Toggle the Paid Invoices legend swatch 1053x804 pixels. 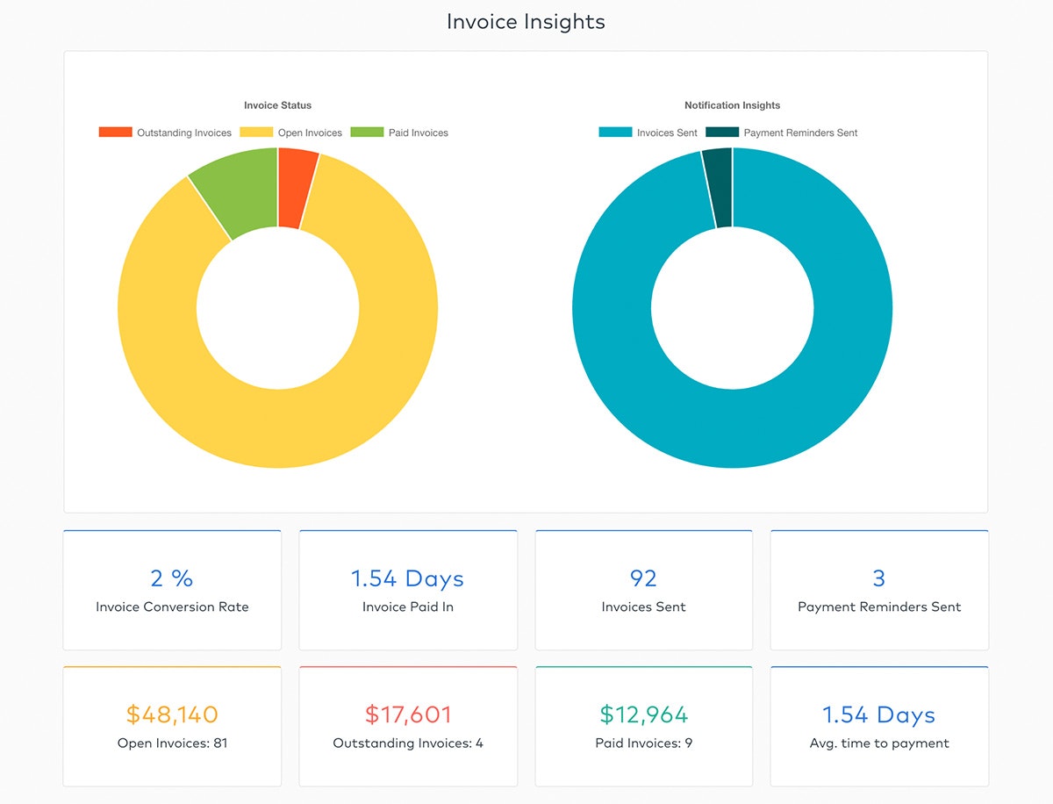tap(367, 133)
